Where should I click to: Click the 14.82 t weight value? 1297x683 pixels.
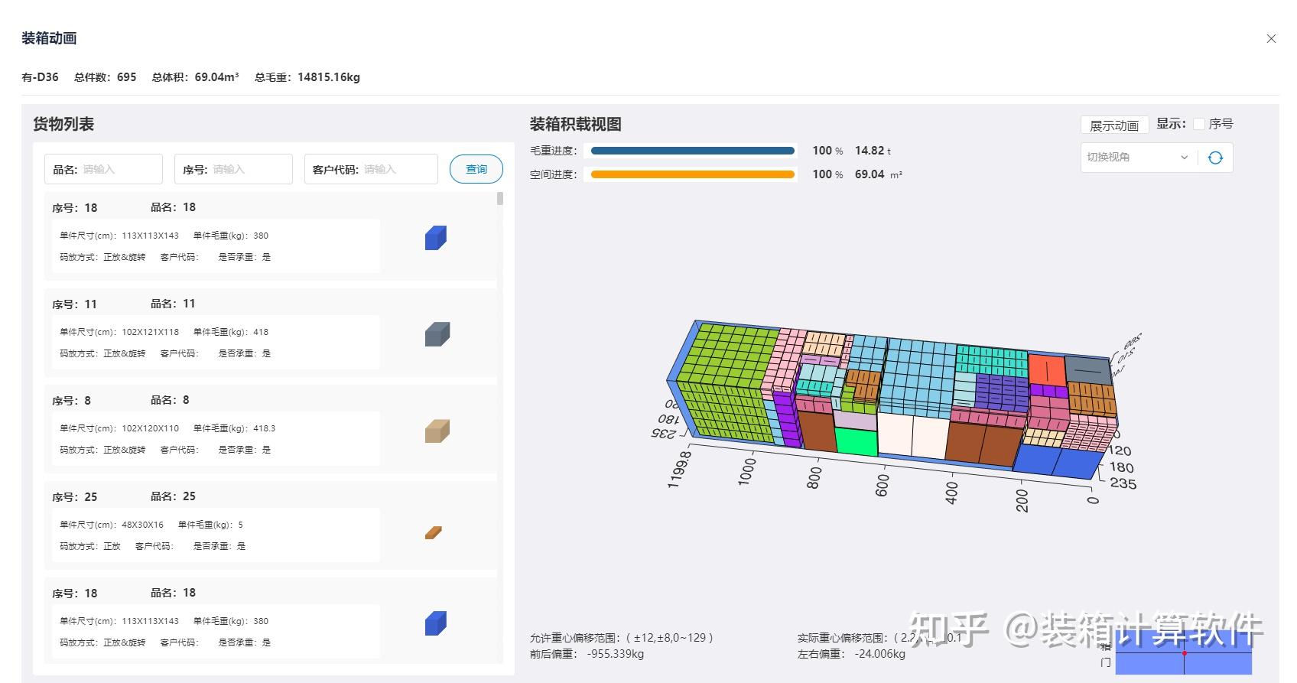tap(873, 151)
